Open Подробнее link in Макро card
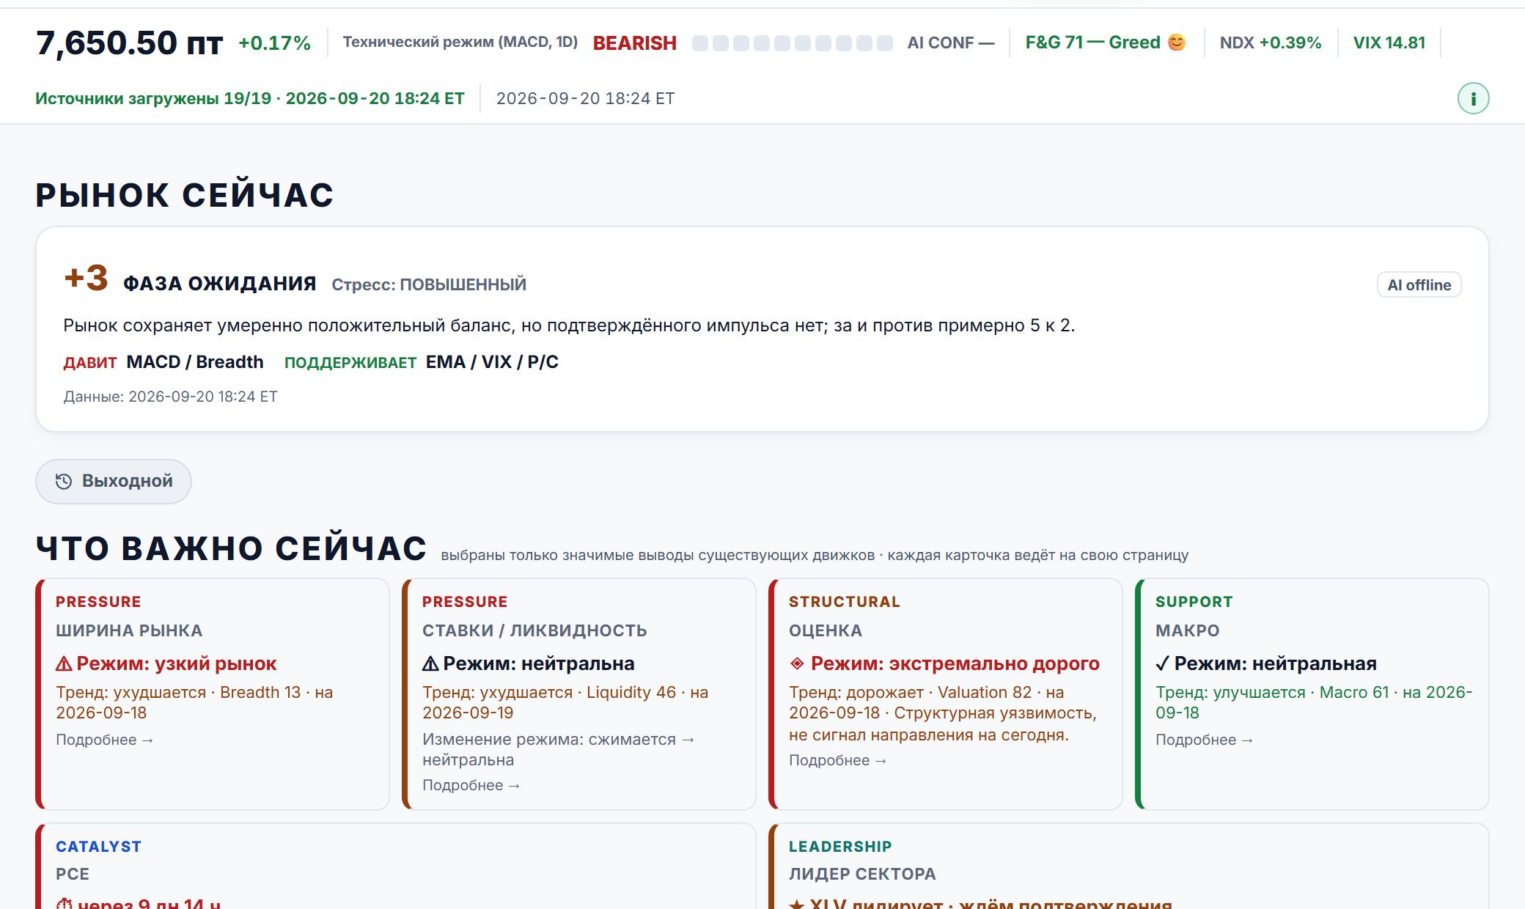 (x=1205, y=740)
